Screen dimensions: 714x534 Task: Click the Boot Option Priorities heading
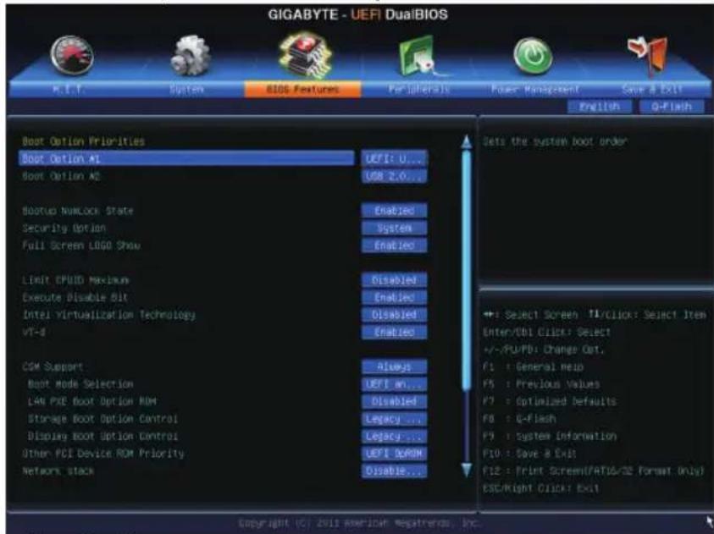click(83, 141)
